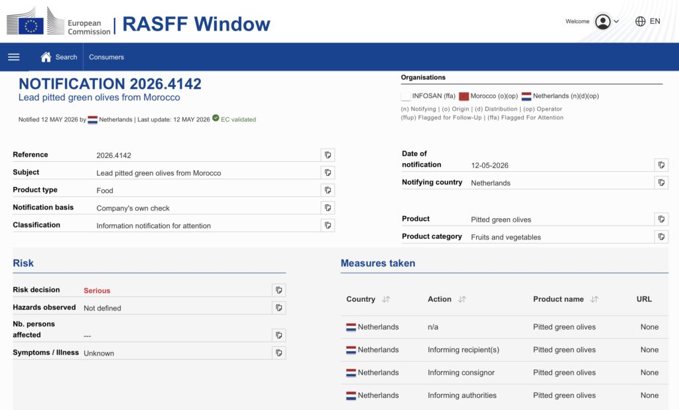Screen dimensions: 679x410
Task: Copy the Symptoms / Illness value
Action: [x=279, y=353]
